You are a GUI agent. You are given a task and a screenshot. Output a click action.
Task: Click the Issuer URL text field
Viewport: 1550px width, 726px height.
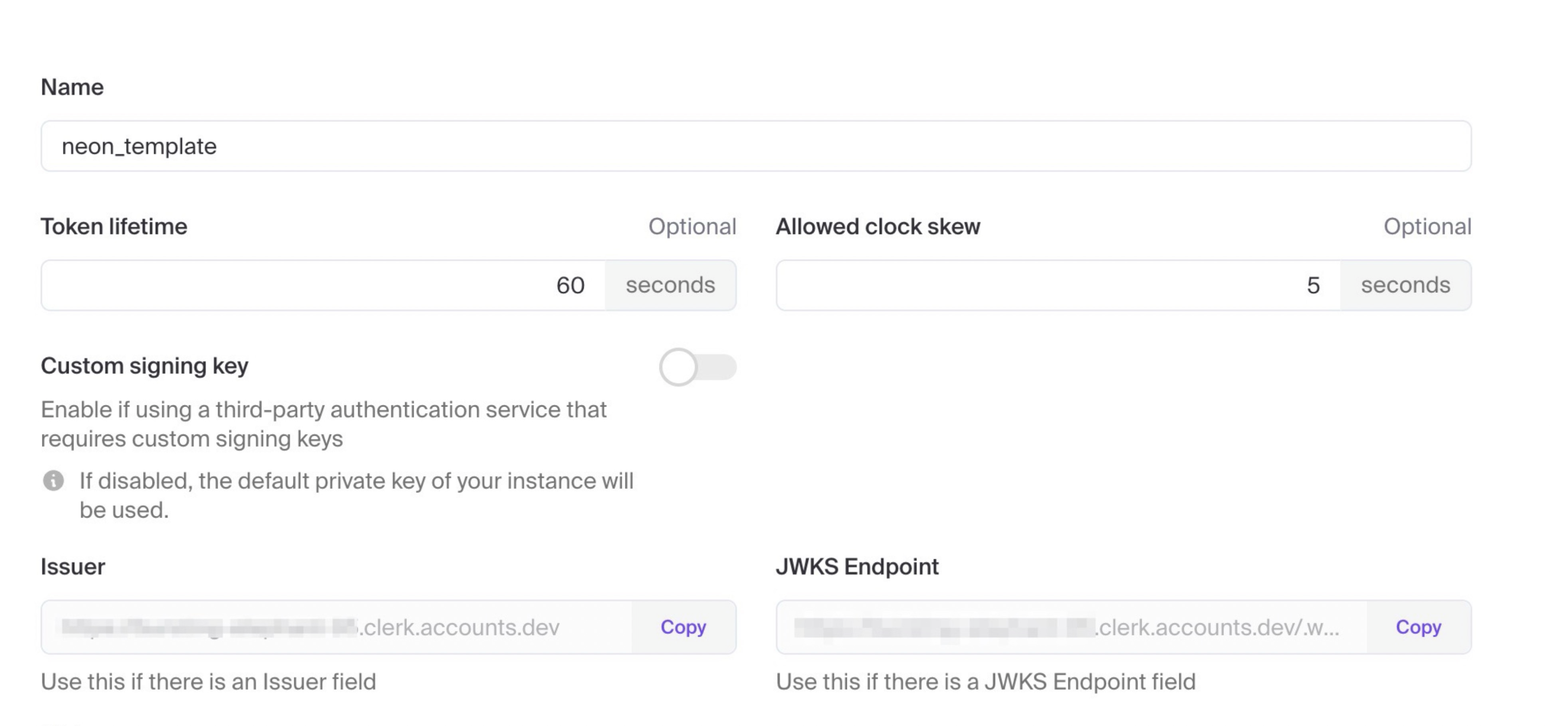(x=337, y=627)
